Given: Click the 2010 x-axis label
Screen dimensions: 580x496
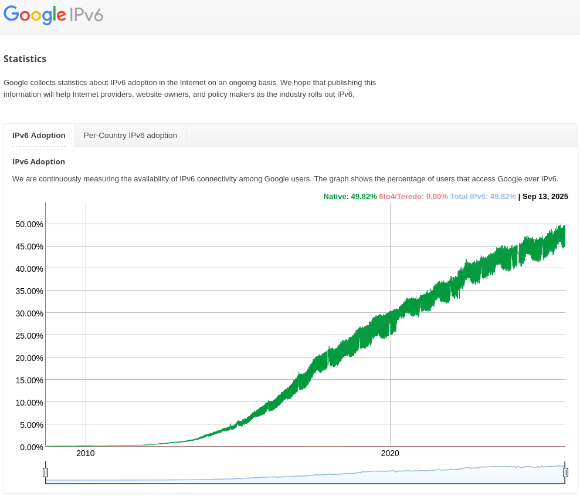Looking at the screenshot, I should [x=86, y=453].
